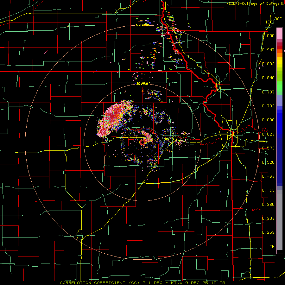Viewport: 285px width, 285px height.
Task: Pick the light pink segment atop the color bar
Action: pyautogui.click(x=280, y=34)
